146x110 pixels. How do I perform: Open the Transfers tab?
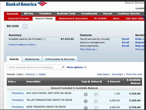[x=45, y=14]
